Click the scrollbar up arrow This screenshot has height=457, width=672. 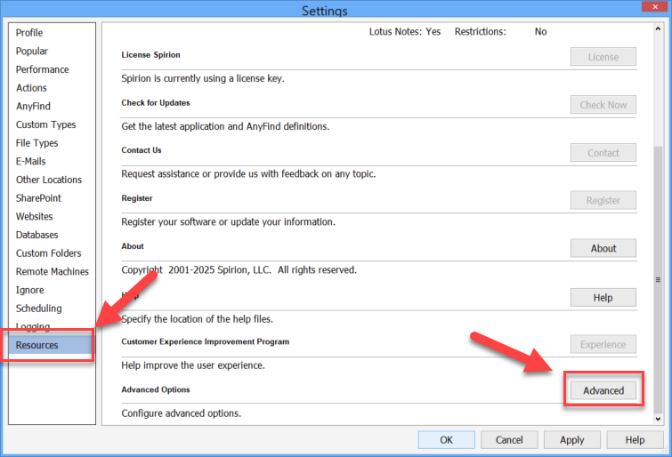tap(658, 28)
